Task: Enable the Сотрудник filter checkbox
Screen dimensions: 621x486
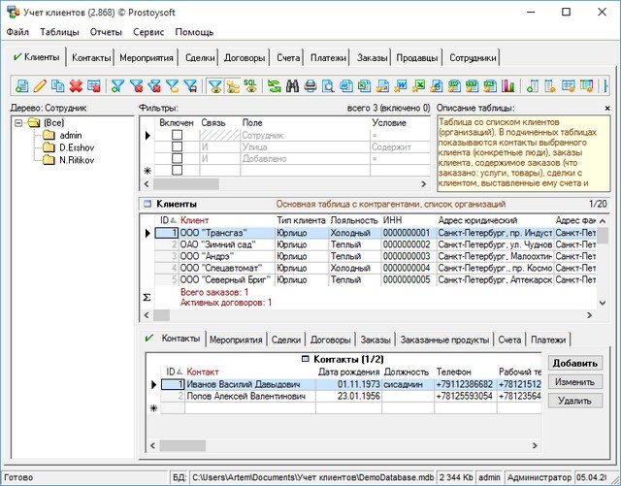Action: [177, 136]
